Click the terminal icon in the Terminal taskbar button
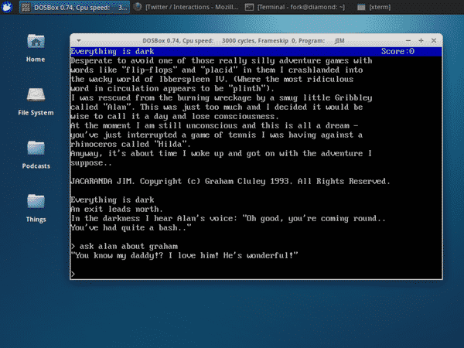 click(249, 7)
